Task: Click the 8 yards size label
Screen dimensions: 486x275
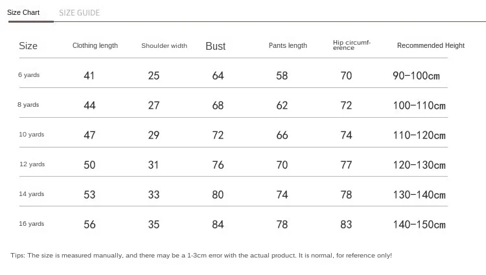Action: point(29,105)
